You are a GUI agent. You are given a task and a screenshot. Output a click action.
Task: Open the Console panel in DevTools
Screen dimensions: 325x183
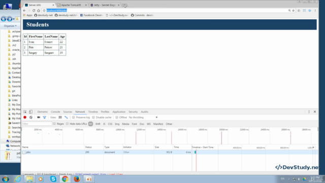55,112
